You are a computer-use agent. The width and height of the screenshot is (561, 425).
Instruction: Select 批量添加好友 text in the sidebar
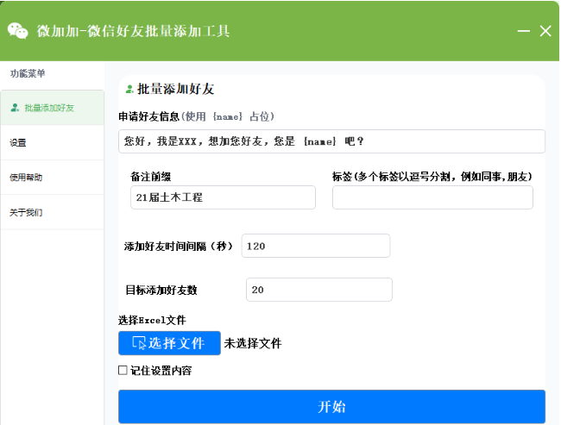coord(49,109)
